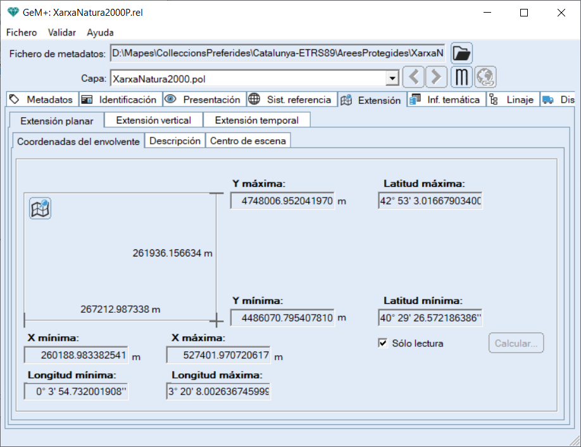Expand the Capa dropdown list
This screenshot has height=447, width=581.
tap(392, 79)
